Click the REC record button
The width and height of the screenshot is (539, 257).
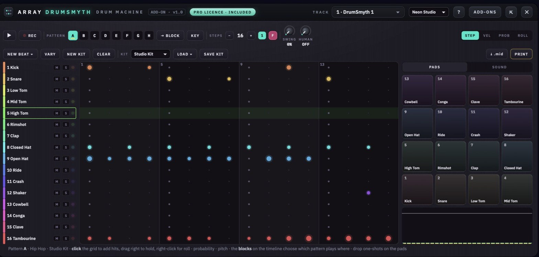tap(30, 35)
